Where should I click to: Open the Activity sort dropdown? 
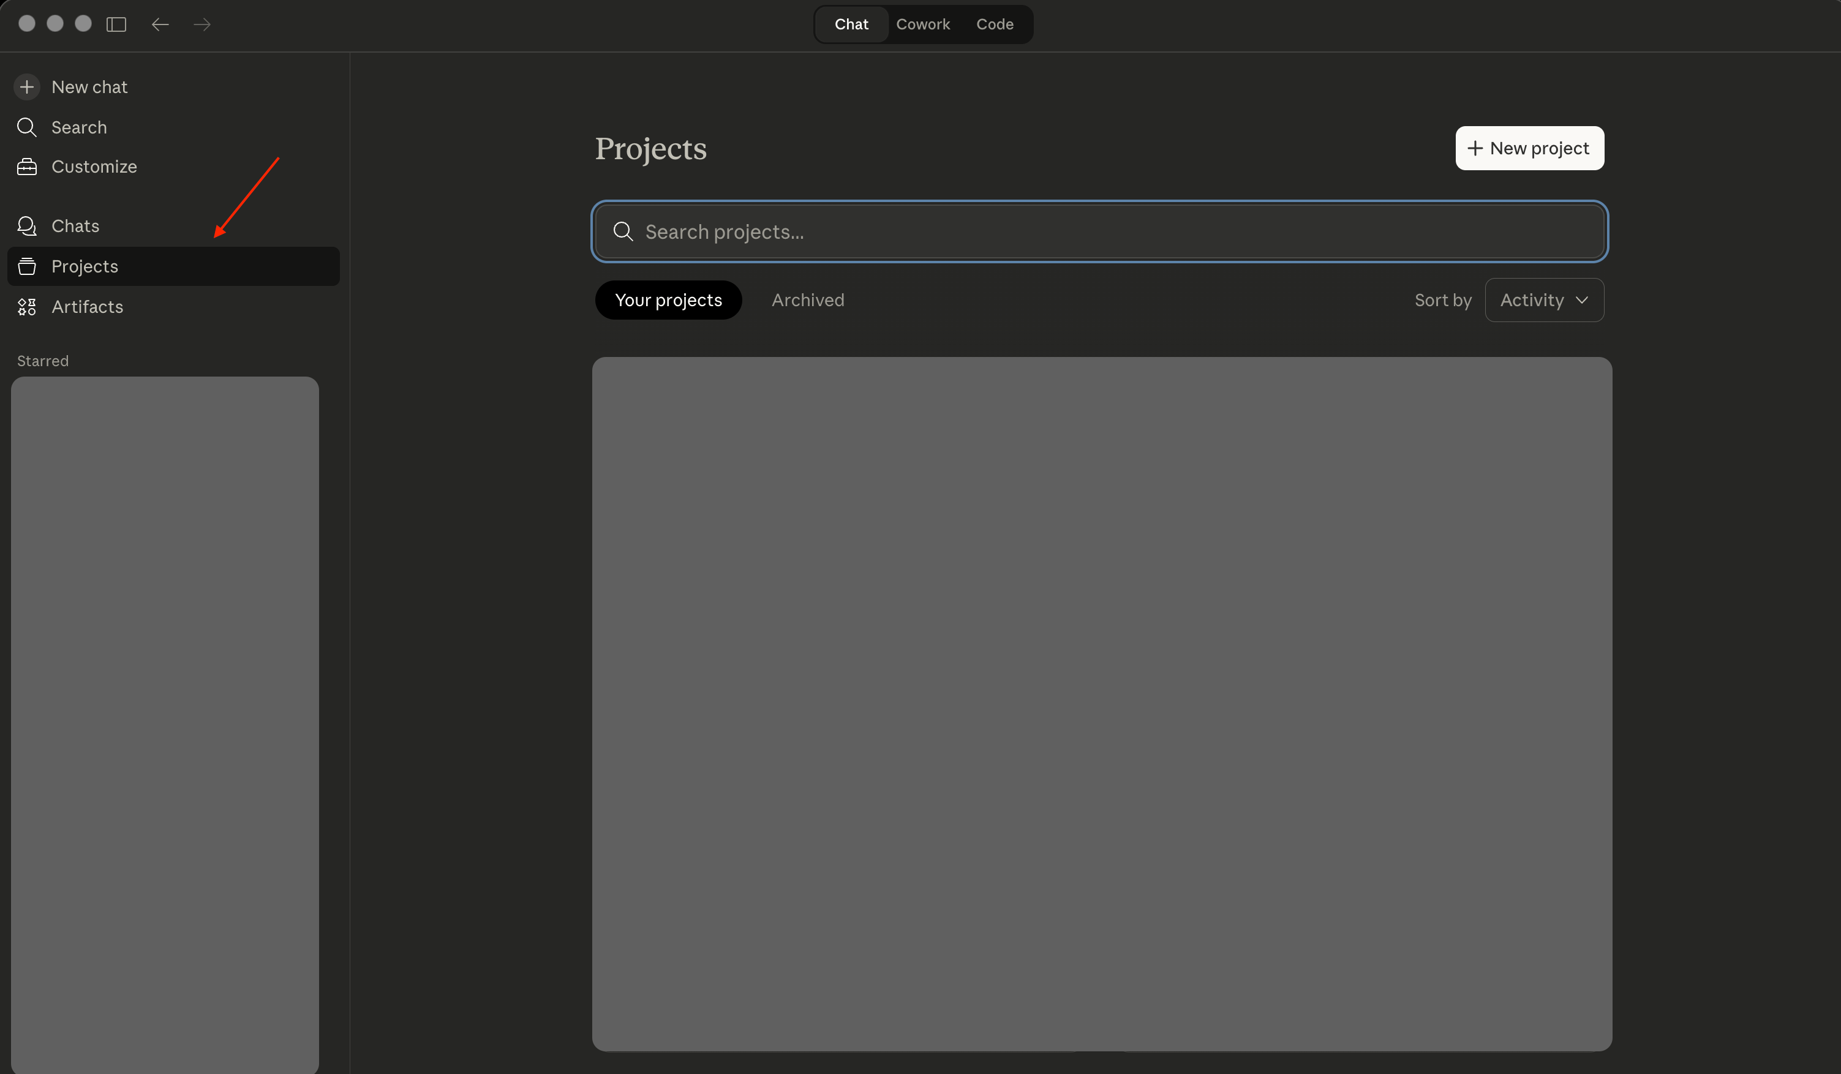(x=1545, y=299)
